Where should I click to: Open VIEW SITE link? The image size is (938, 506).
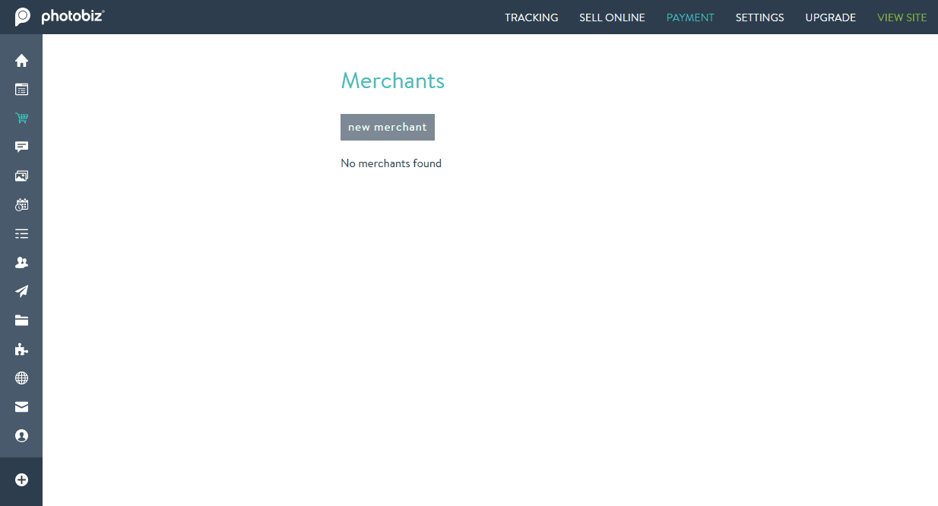point(902,17)
